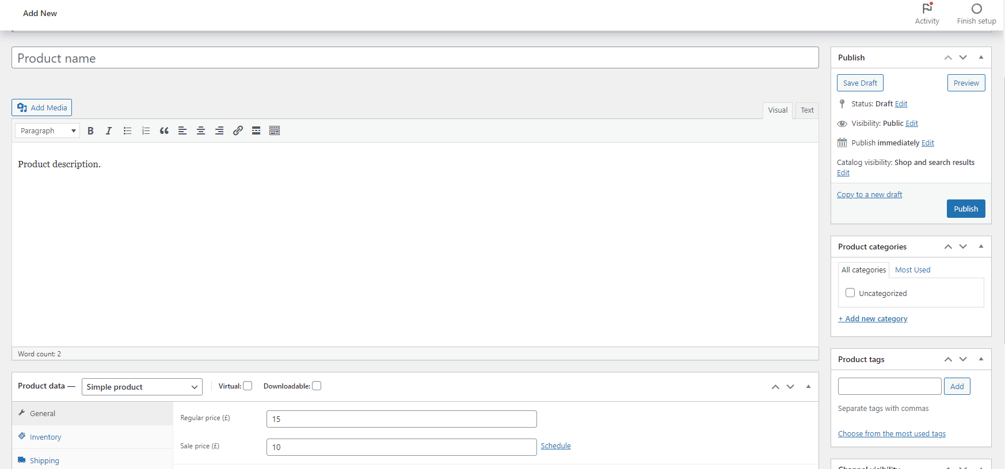Switch to the Visual editor tab
Screen dimensions: 1005x469
778,110
